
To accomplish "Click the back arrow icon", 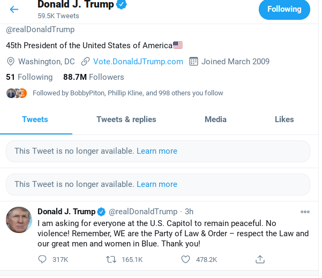I will tap(14, 9).
